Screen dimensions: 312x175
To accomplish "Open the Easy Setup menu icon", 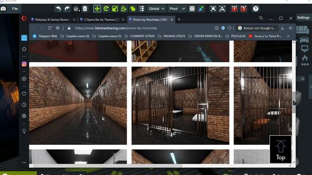I will (291, 28).
